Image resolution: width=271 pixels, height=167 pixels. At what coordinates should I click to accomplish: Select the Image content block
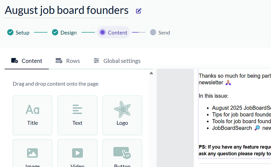coord(33,154)
